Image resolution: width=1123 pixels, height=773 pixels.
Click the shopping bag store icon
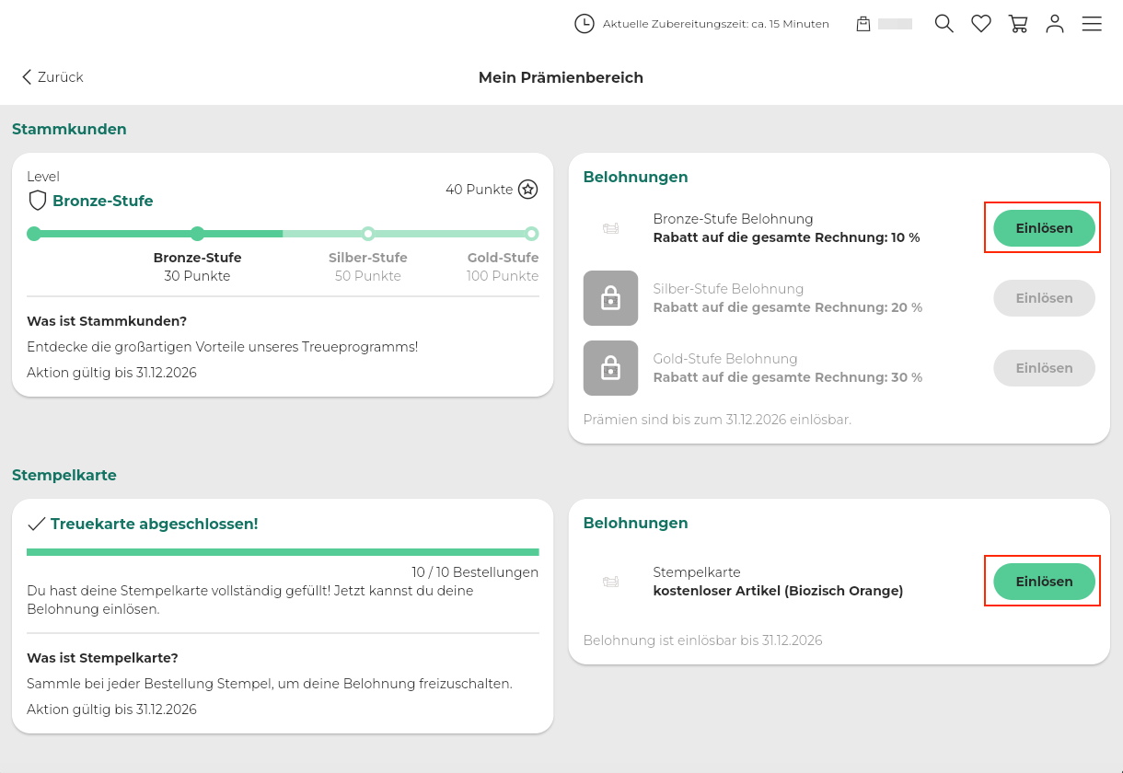[863, 24]
